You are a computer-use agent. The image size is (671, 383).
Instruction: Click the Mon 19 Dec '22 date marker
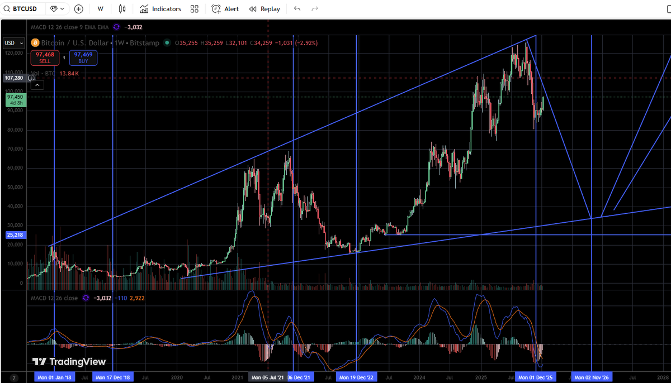[x=357, y=378]
